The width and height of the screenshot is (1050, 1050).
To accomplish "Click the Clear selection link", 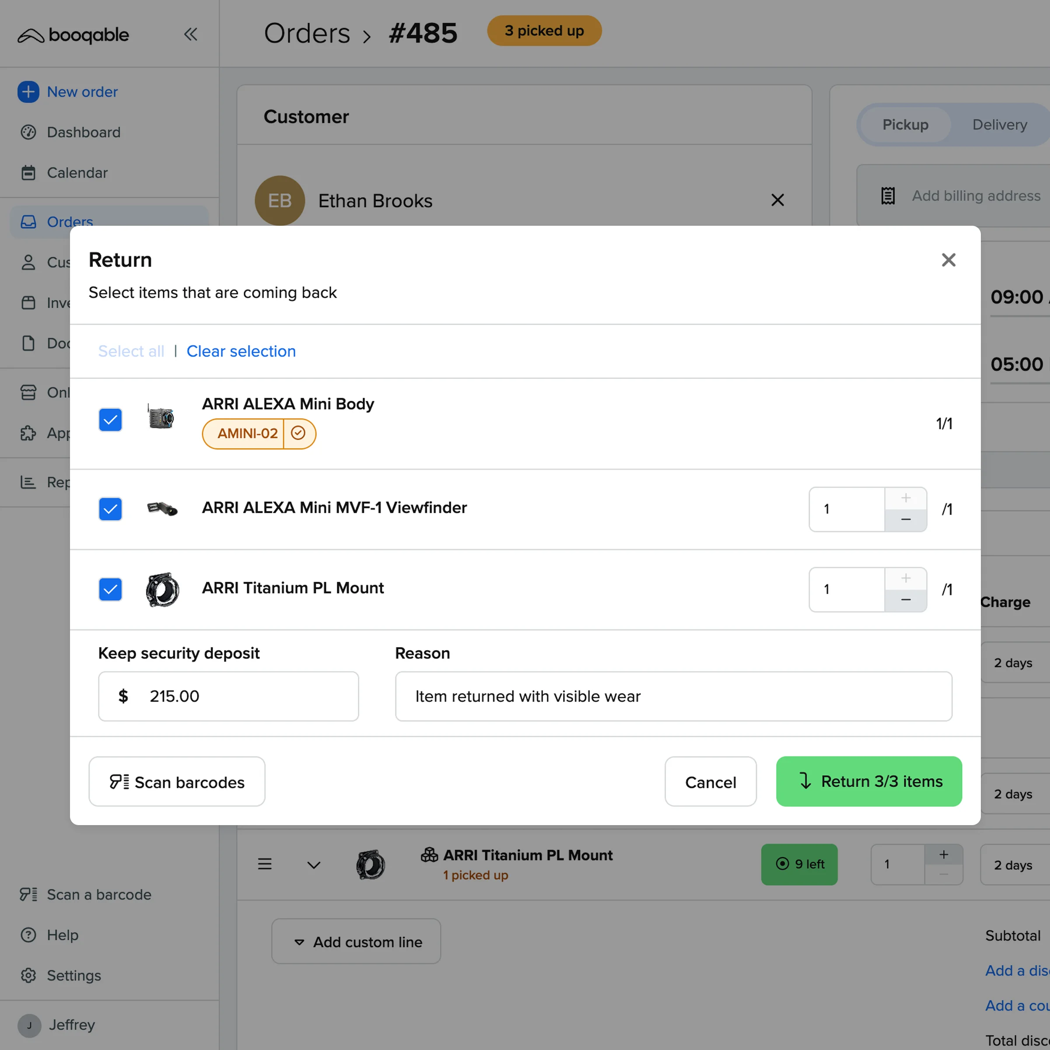I will tap(241, 351).
